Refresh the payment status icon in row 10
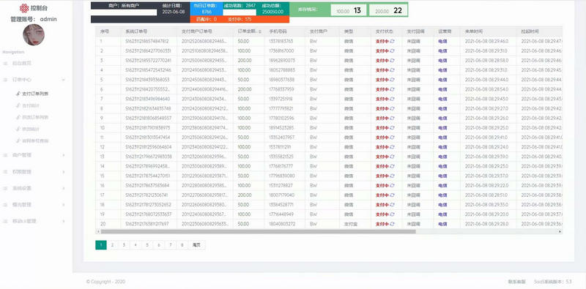Viewport: 586px width, 289px height. coord(392,128)
